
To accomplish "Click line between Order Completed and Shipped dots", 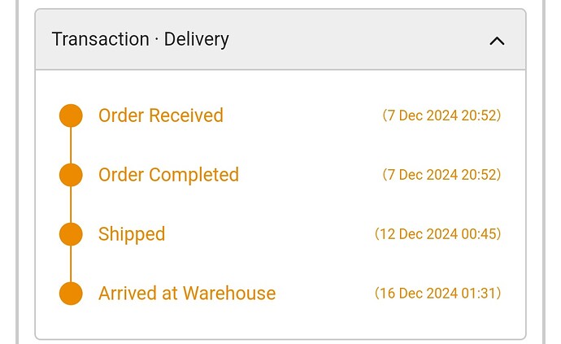I will pyautogui.click(x=71, y=205).
